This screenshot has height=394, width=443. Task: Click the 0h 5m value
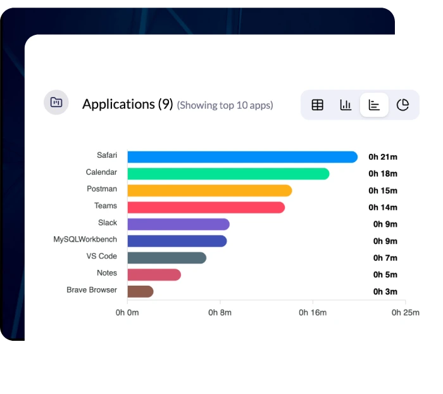click(x=385, y=275)
